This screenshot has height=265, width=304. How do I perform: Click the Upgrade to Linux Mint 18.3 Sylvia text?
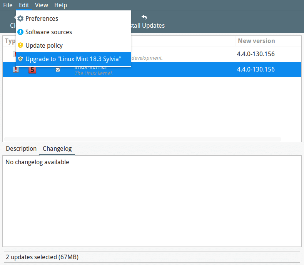(x=73, y=59)
